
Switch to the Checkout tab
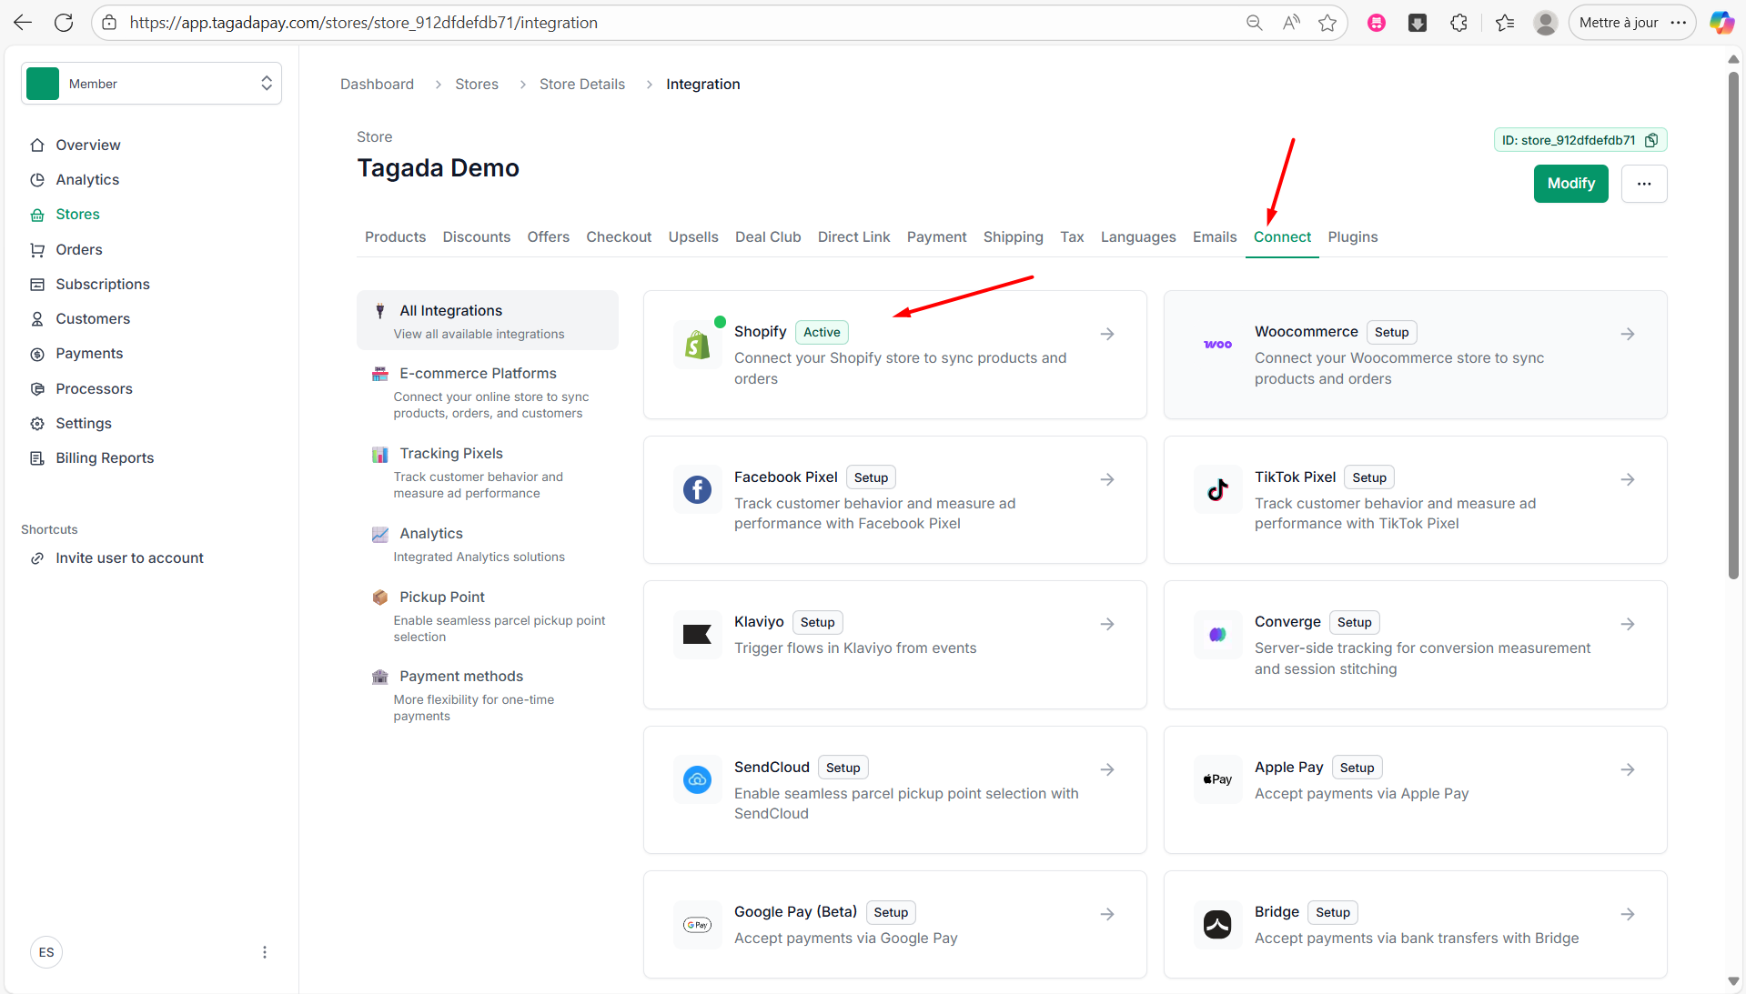(619, 236)
